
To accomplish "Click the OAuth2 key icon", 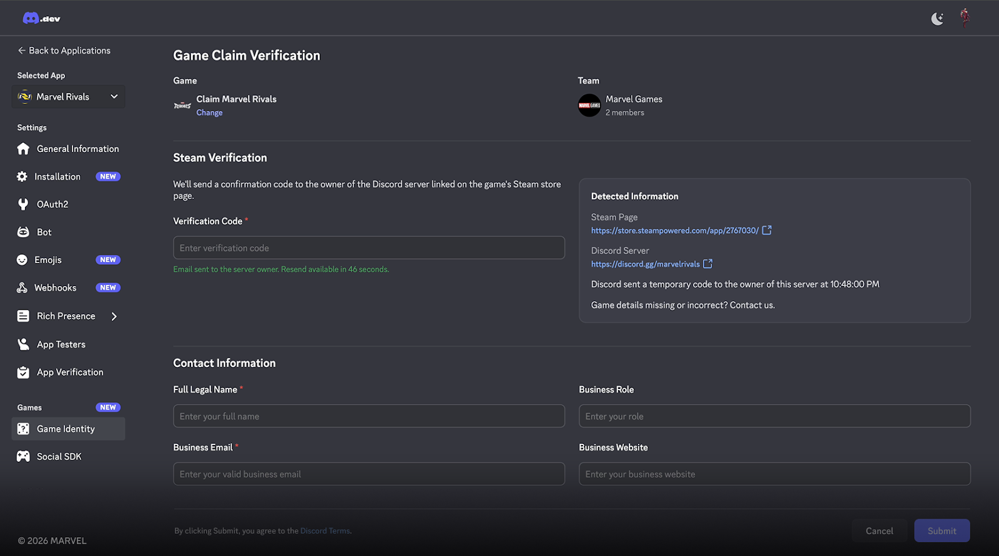I will (x=23, y=204).
